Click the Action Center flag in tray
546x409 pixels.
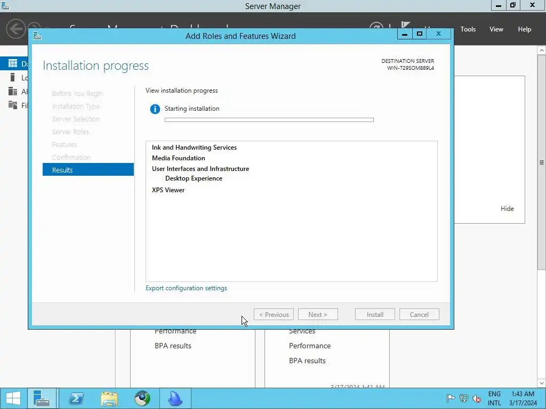tap(451, 398)
